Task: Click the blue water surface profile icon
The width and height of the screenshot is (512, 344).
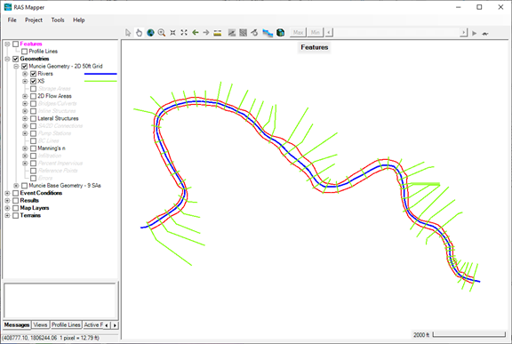Action: coord(268,33)
